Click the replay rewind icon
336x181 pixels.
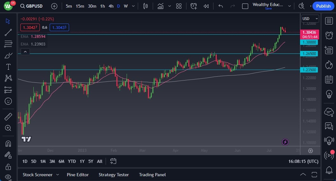pos(206,6)
